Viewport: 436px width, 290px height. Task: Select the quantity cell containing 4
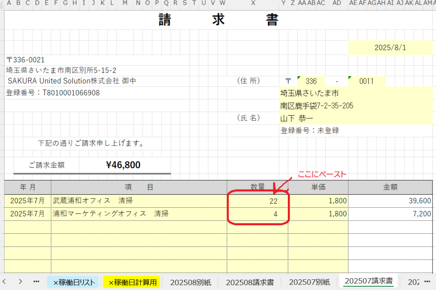pyautogui.click(x=257, y=214)
